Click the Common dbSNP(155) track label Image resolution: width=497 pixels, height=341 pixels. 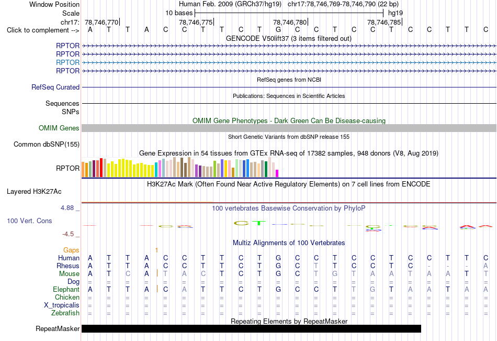46,144
